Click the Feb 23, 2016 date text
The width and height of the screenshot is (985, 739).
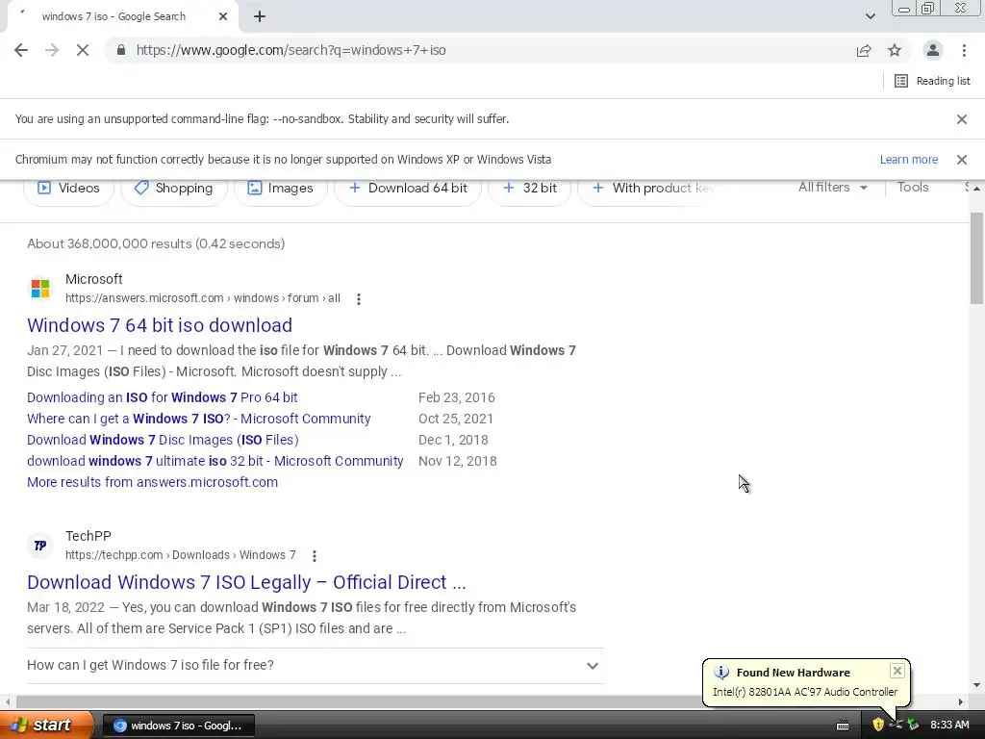coord(457,397)
